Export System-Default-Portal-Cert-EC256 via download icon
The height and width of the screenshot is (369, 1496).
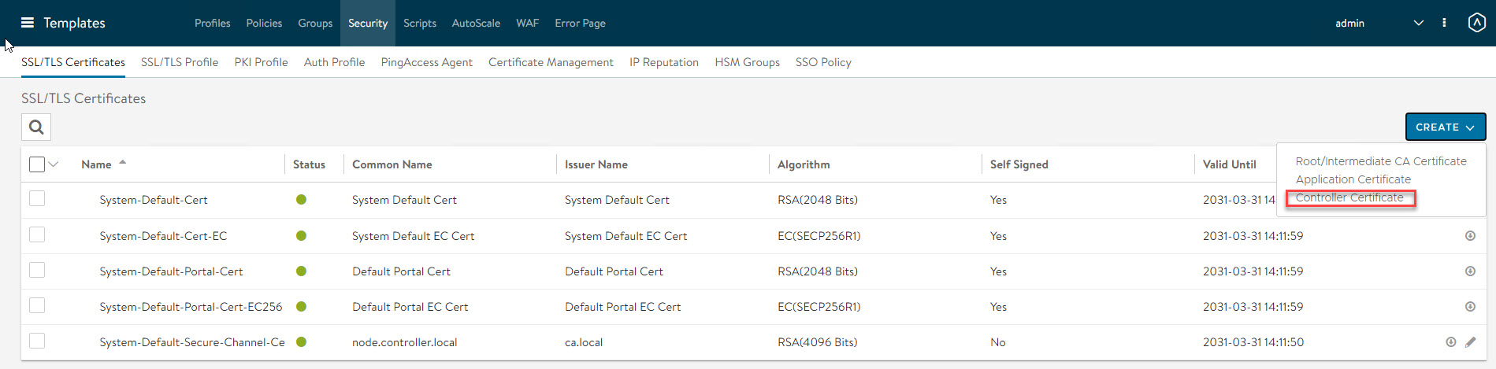(x=1470, y=307)
